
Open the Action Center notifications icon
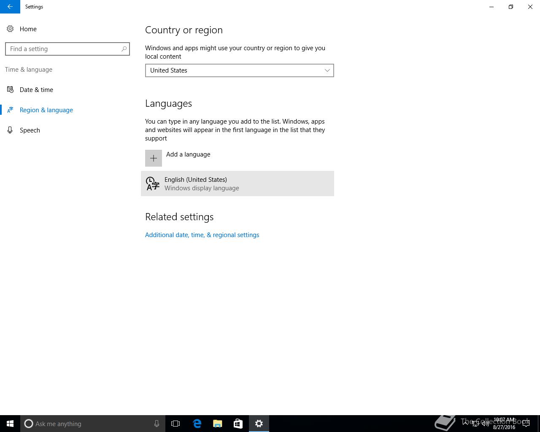tap(526, 424)
